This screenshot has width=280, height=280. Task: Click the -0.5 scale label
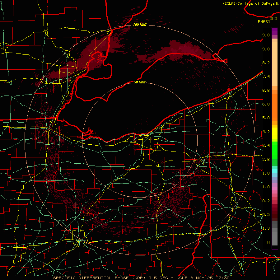point(265,214)
